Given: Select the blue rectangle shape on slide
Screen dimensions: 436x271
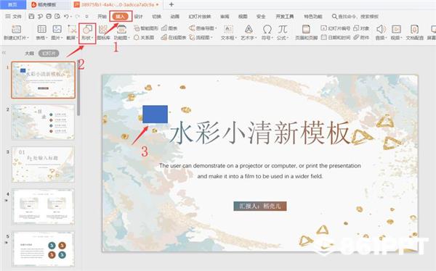Looking at the screenshot, I should pos(156,114).
